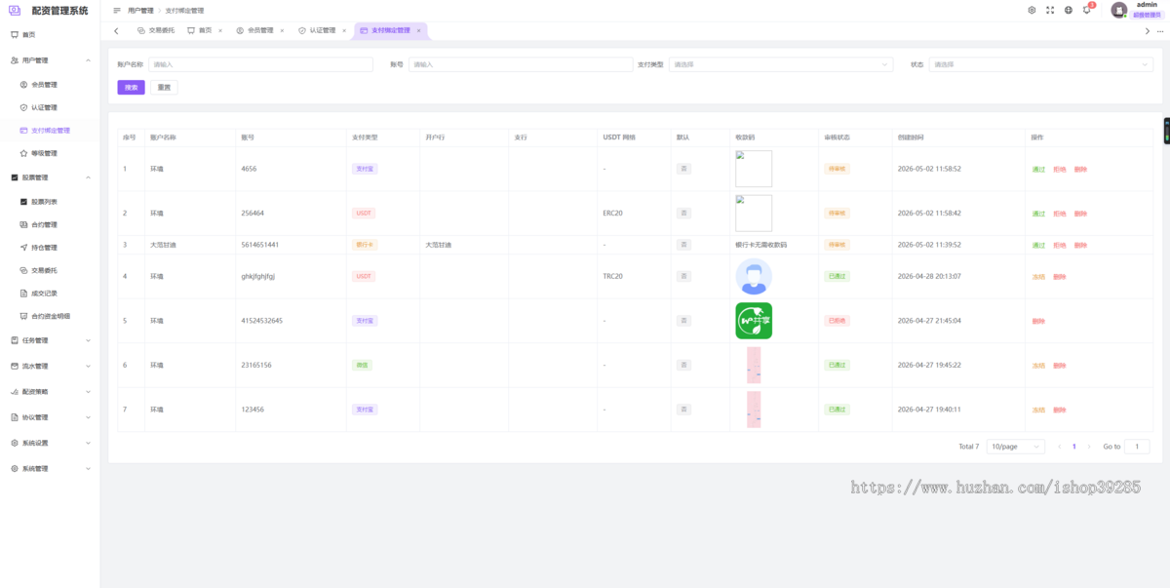
Task: Focus the 账户名称 input field
Action: coord(260,64)
